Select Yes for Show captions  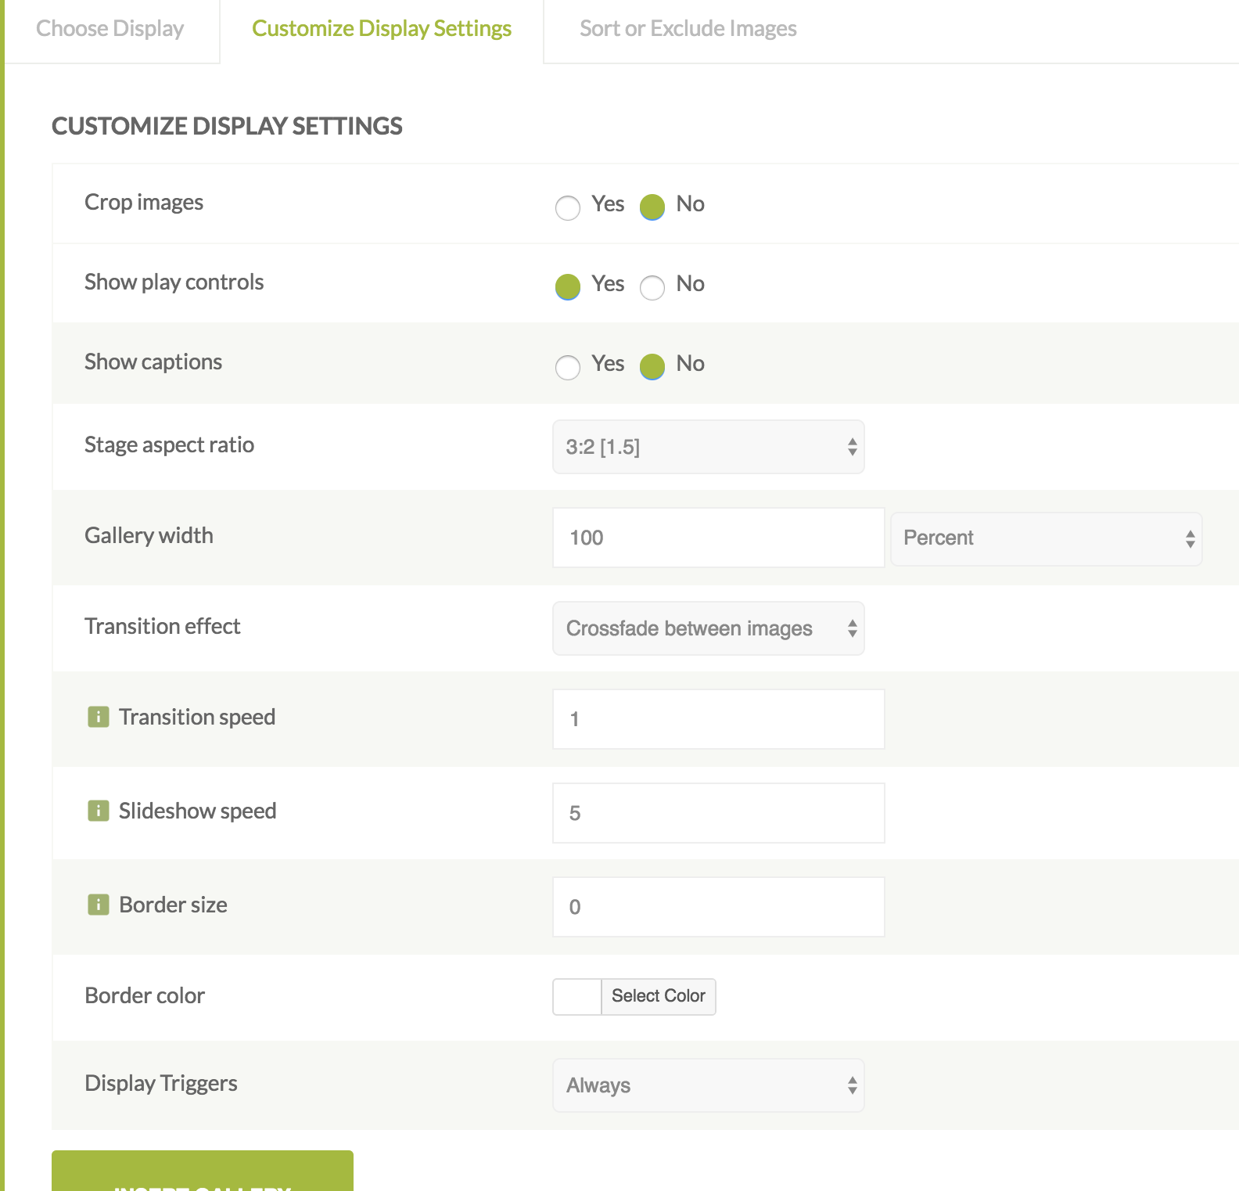point(568,367)
